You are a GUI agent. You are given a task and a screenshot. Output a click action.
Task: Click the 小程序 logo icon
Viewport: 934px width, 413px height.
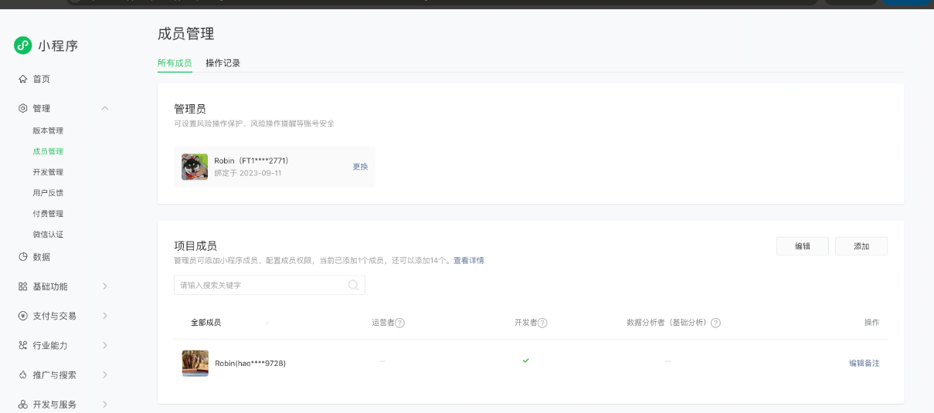click(23, 46)
